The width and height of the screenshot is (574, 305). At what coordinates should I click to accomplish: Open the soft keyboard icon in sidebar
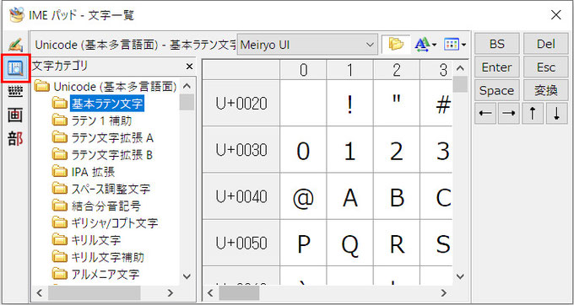tap(15, 91)
